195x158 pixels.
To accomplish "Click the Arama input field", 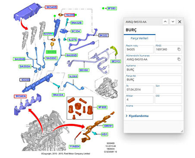I will 154,109.
